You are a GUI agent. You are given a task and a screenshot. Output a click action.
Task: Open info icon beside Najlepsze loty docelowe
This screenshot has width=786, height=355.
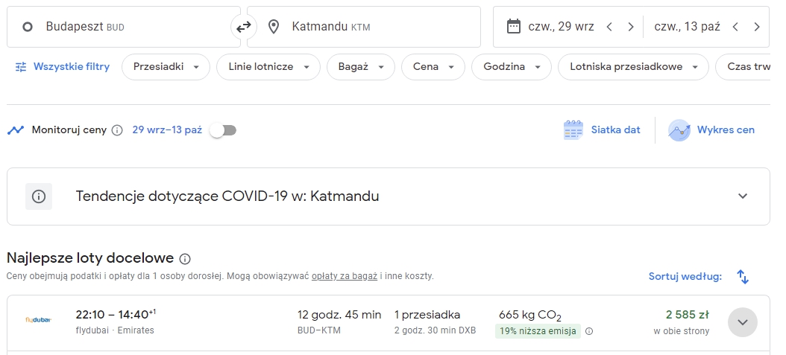(185, 259)
